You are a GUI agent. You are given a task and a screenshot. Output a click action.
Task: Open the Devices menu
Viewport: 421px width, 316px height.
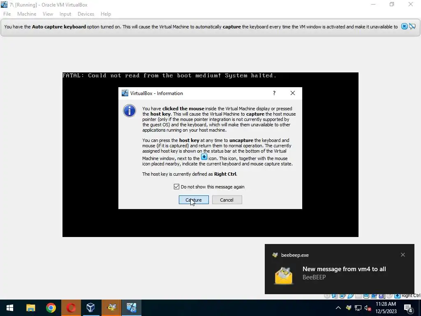[x=86, y=14]
